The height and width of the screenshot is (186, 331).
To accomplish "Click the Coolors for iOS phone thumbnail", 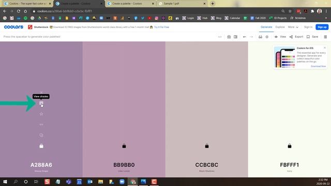I will point(284,57).
